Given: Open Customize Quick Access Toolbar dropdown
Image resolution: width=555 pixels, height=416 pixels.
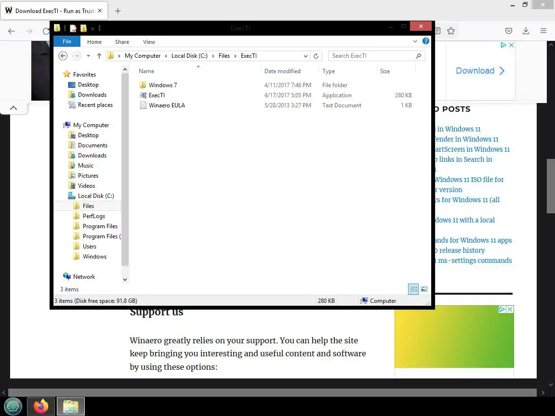Looking at the screenshot, I should pos(92,29).
